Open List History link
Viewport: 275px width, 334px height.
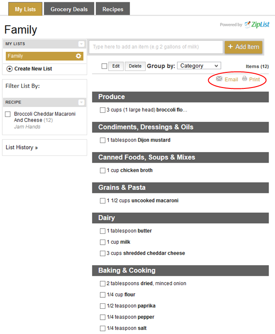[x=22, y=148]
